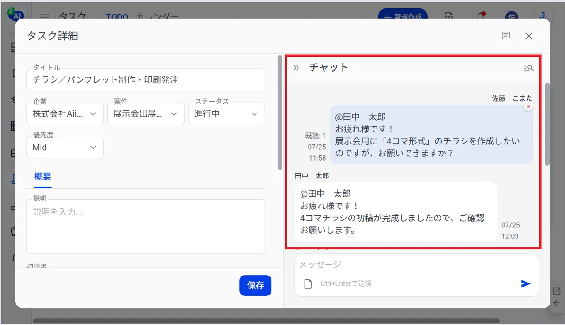Open the chat search icon
565x325 pixels.
(528, 68)
